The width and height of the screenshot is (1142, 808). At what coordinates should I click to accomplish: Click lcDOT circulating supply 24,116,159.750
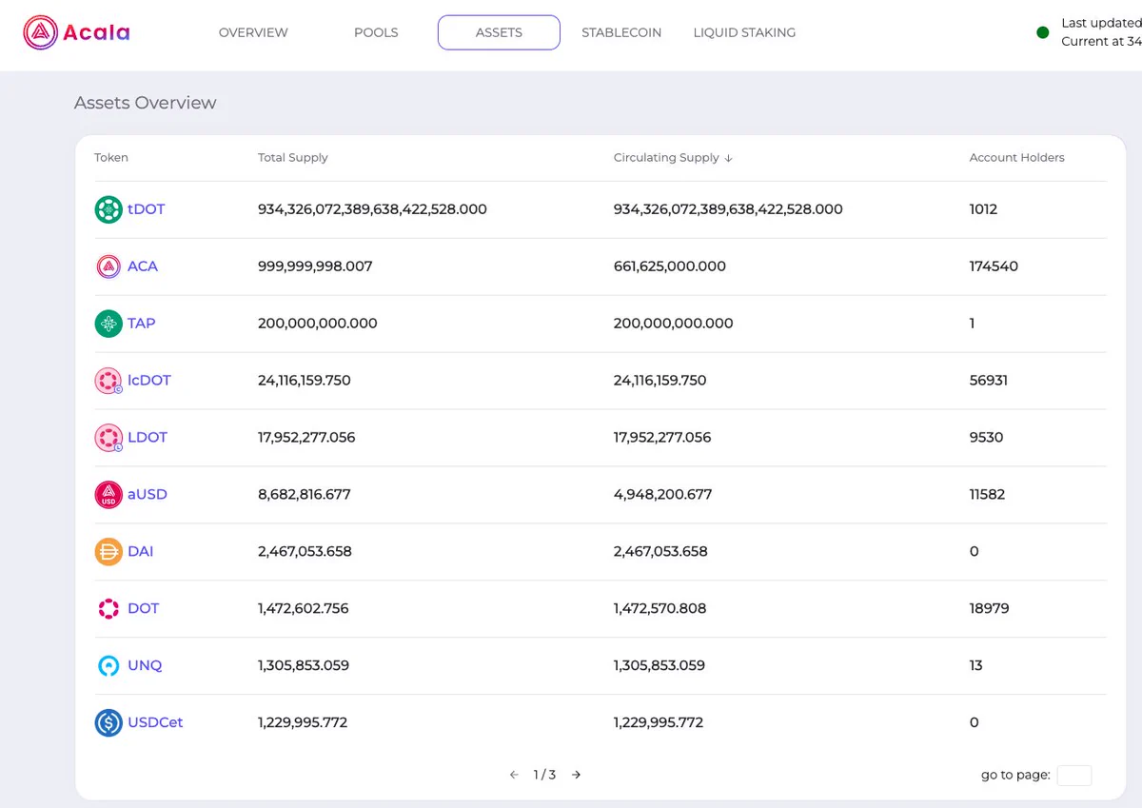pos(660,381)
